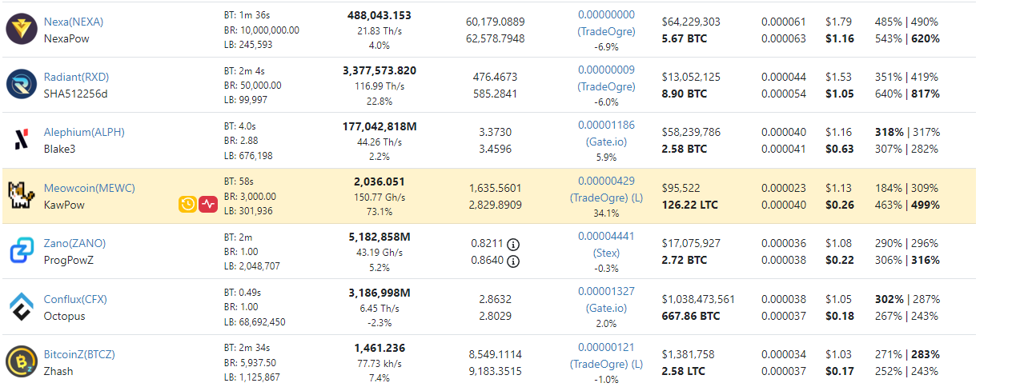This screenshot has height=387, width=1016.
Task: Click Nexa revenue value $1.79
Action: (838, 22)
